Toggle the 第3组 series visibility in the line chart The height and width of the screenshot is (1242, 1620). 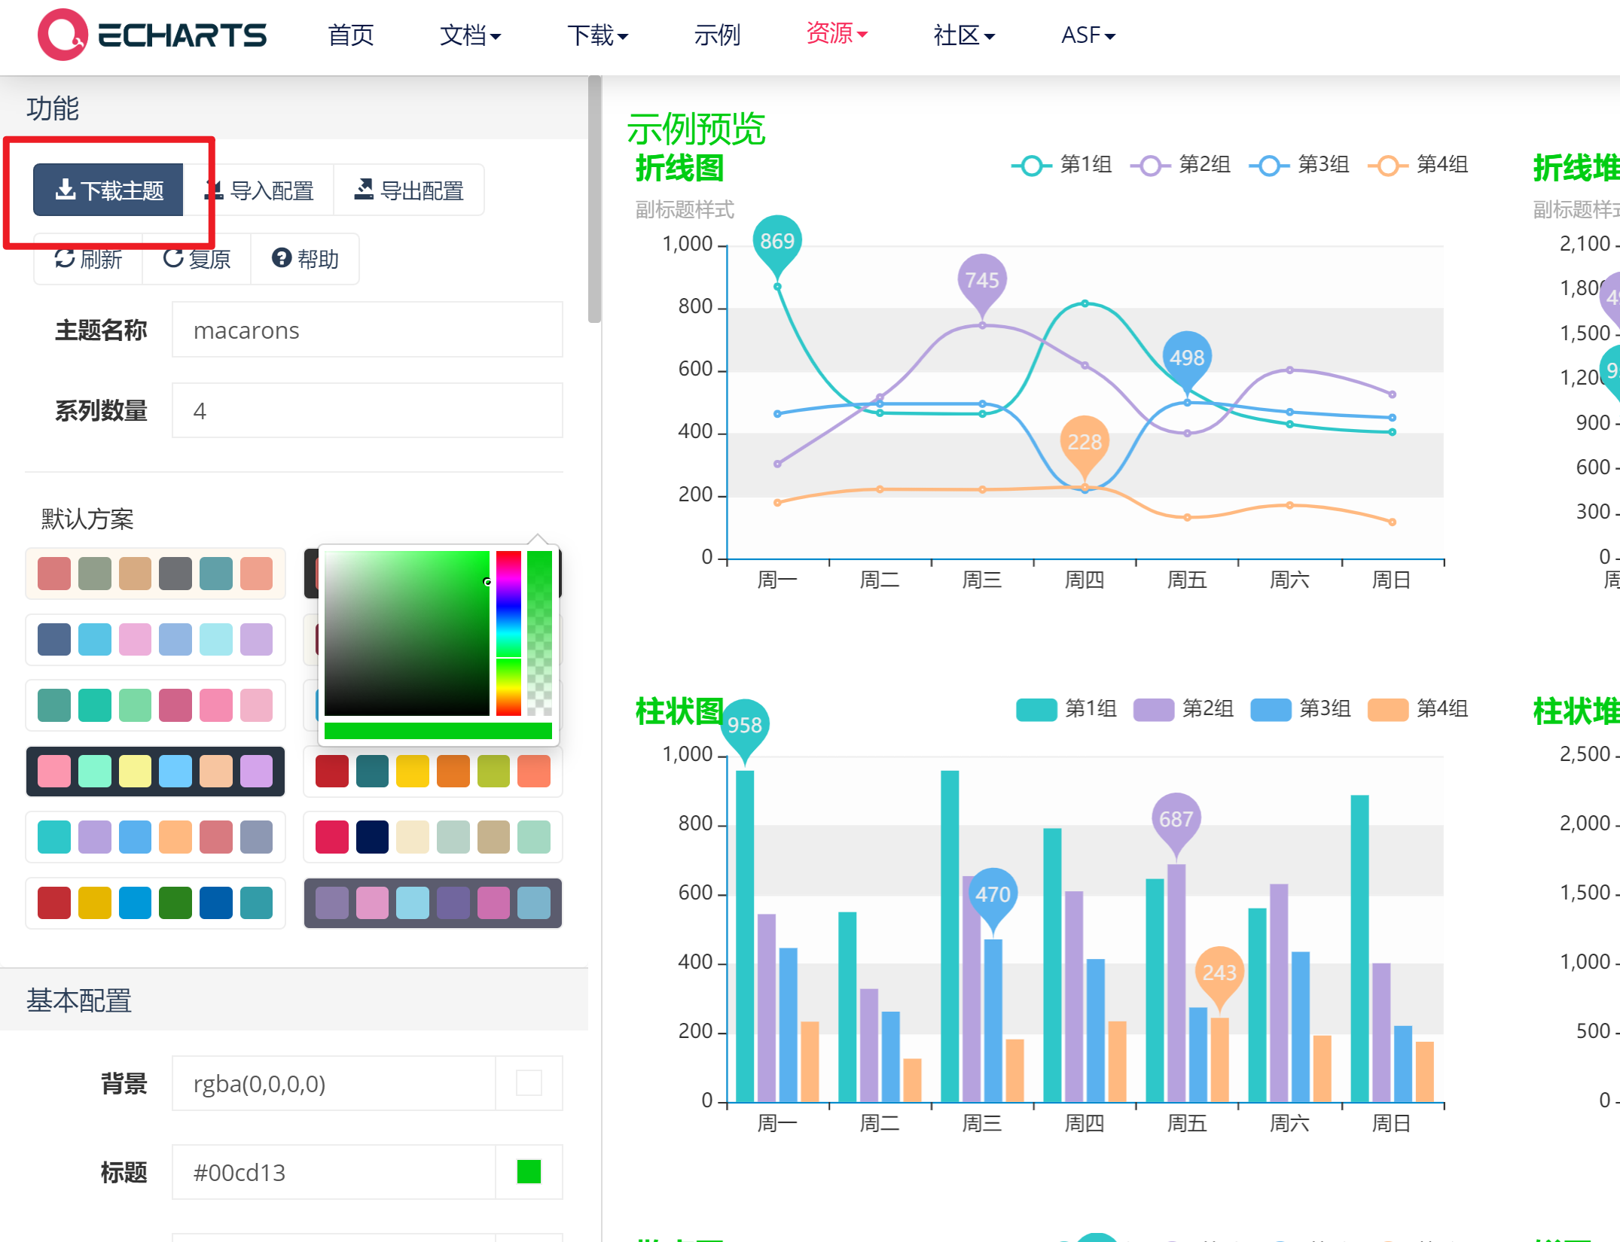[x=1268, y=165]
